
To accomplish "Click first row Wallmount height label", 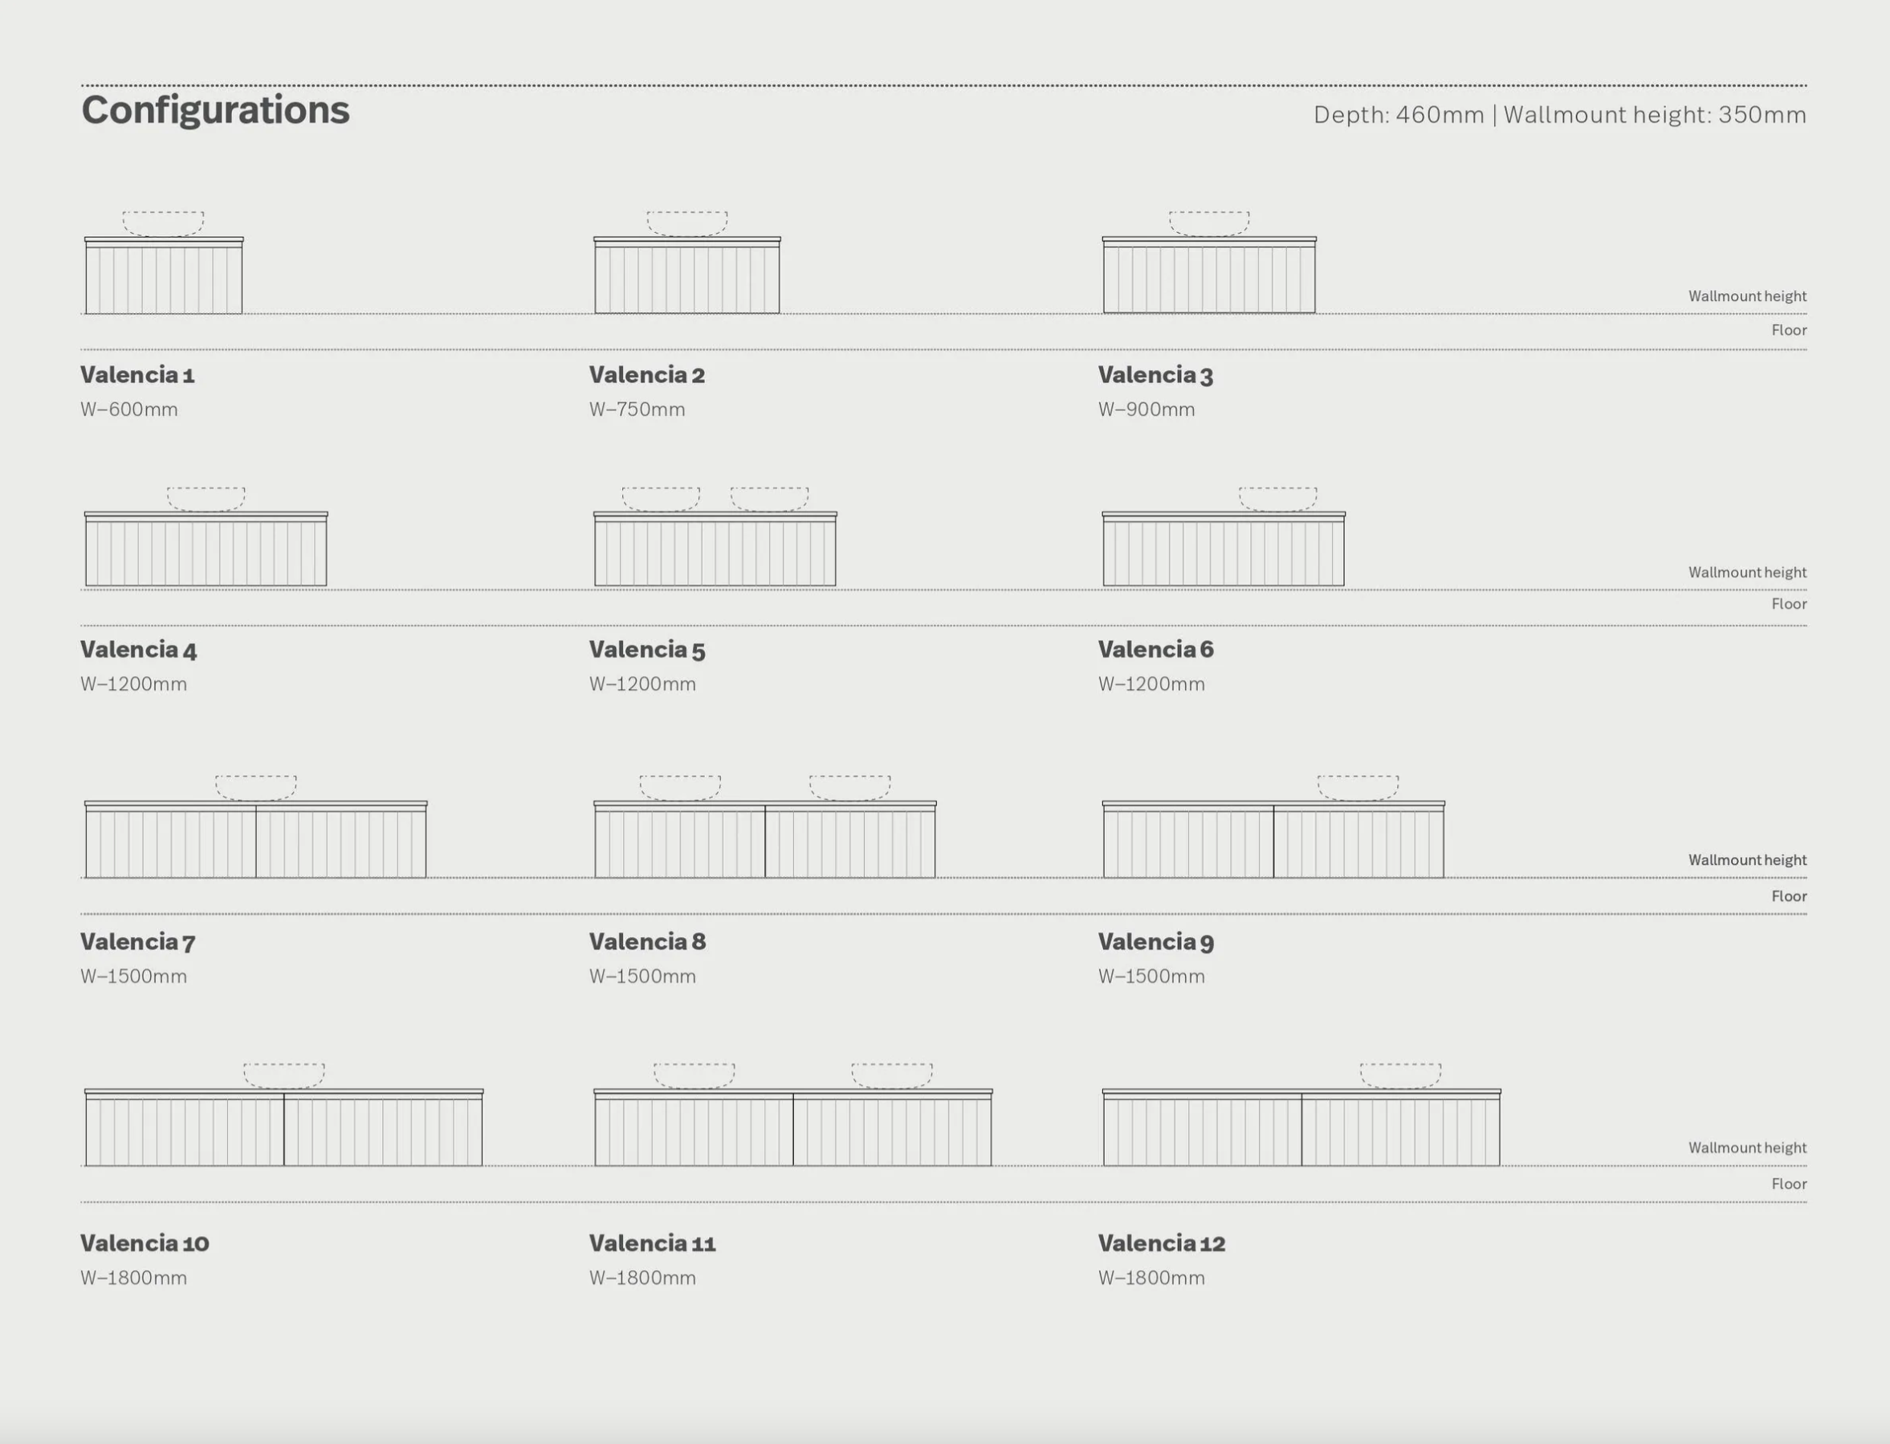I will (x=1746, y=296).
